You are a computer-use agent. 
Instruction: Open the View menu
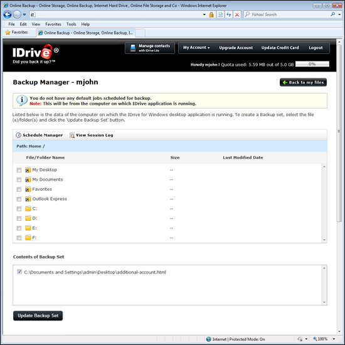click(36, 24)
